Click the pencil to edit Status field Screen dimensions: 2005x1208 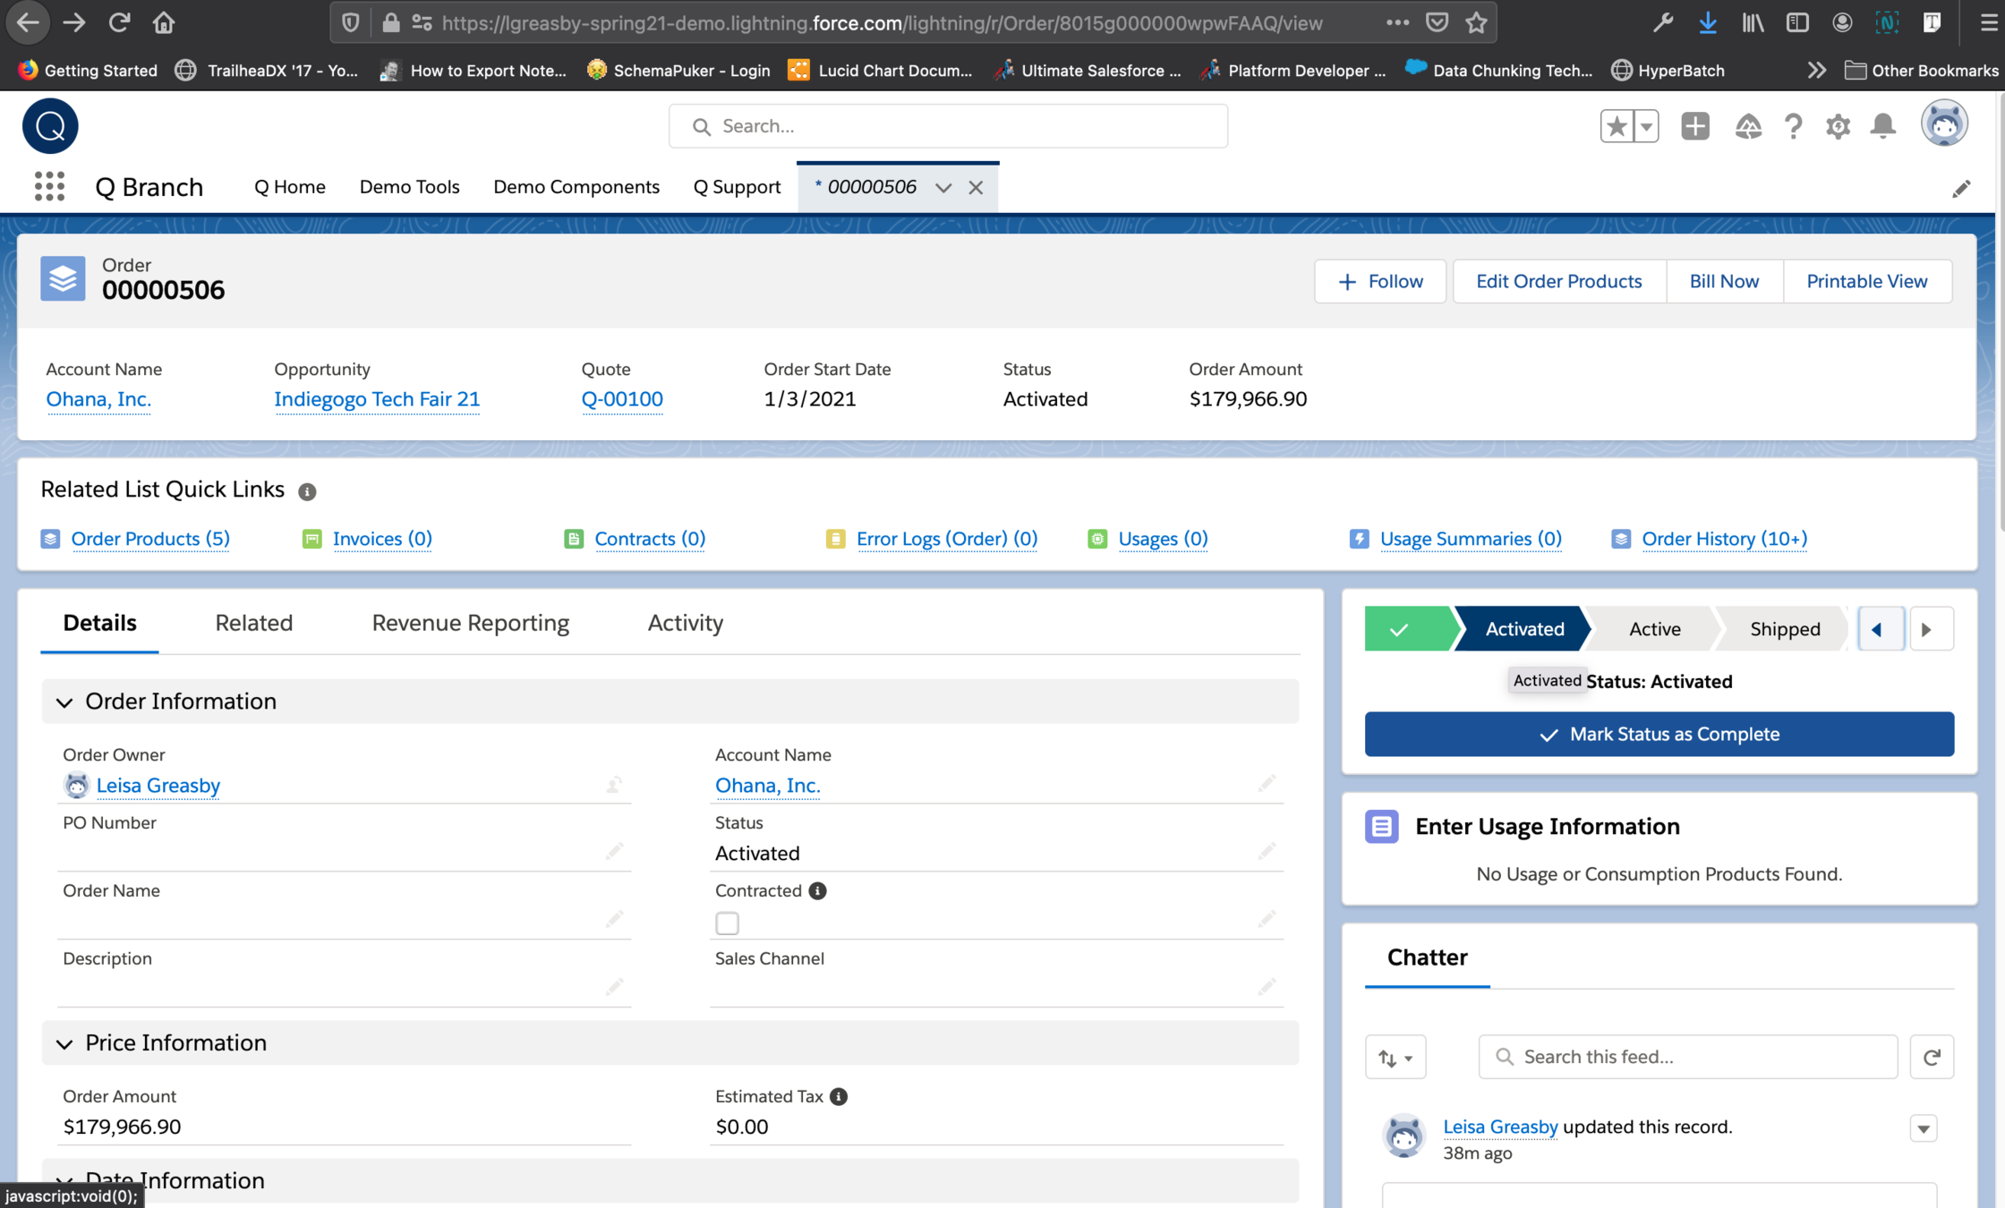pyautogui.click(x=1266, y=851)
